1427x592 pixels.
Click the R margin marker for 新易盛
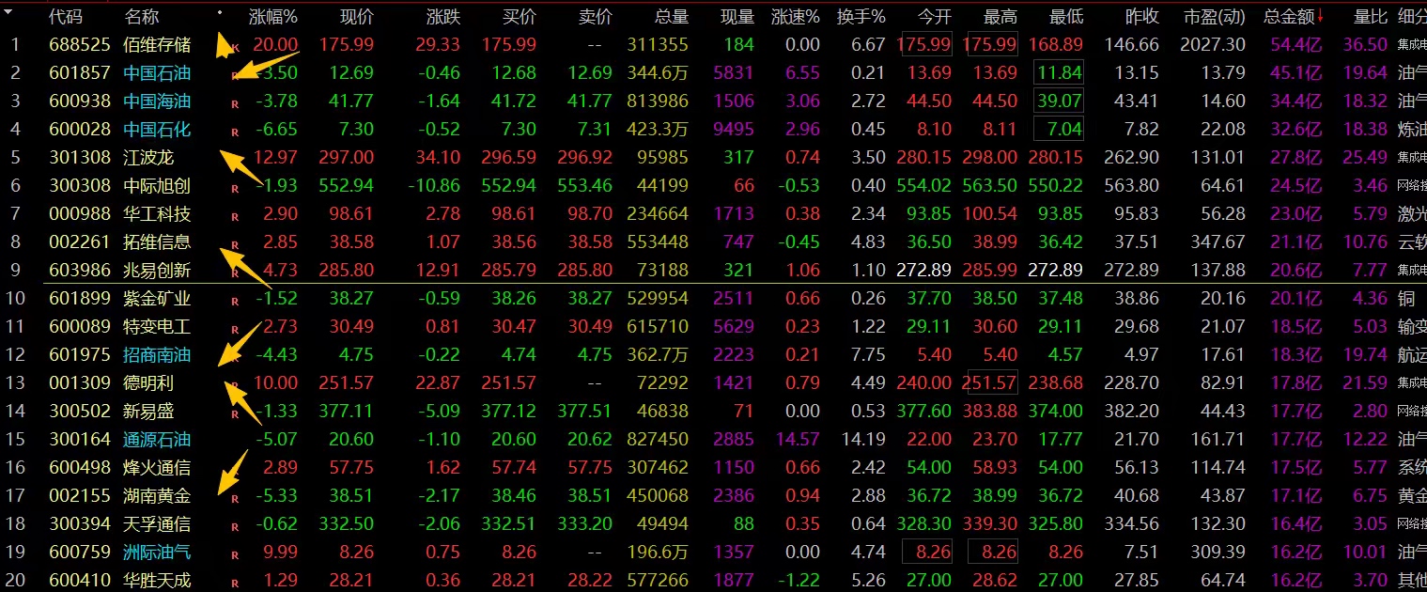tap(235, 415)
